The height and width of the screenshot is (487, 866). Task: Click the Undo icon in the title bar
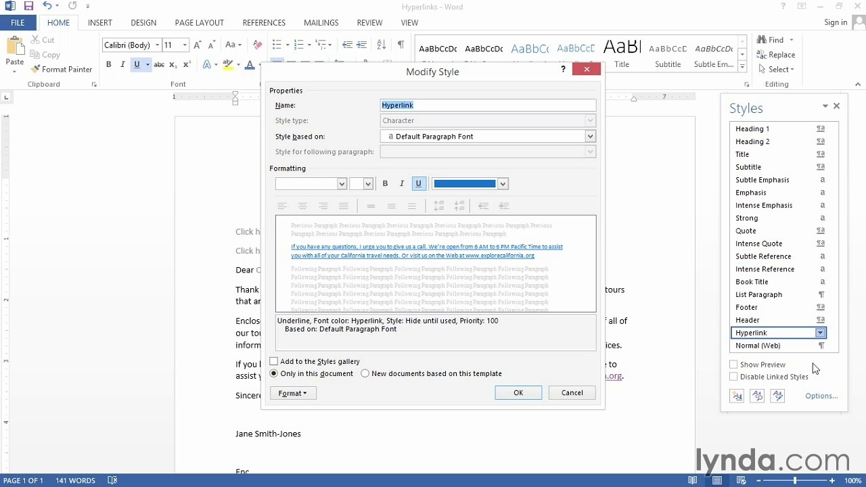[x=47, y=6]
